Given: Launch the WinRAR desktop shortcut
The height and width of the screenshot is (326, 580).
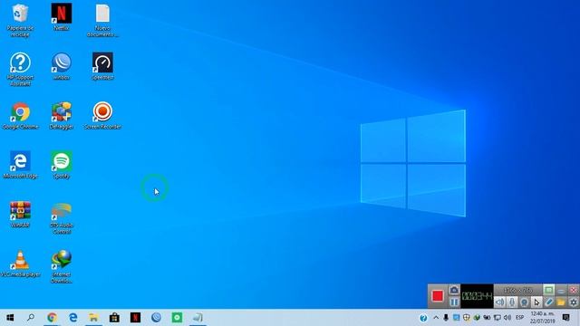Looking at the screenshot, I should pos(20,214).
